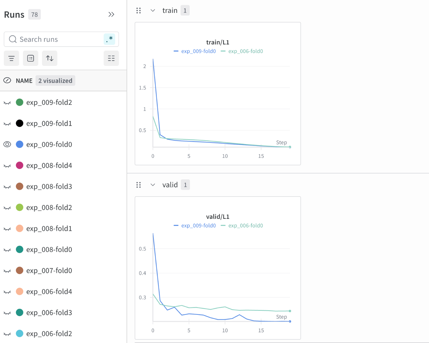
Task: Focus the Search runs input field
Action: pyautogui.click(x=58, y=39)
